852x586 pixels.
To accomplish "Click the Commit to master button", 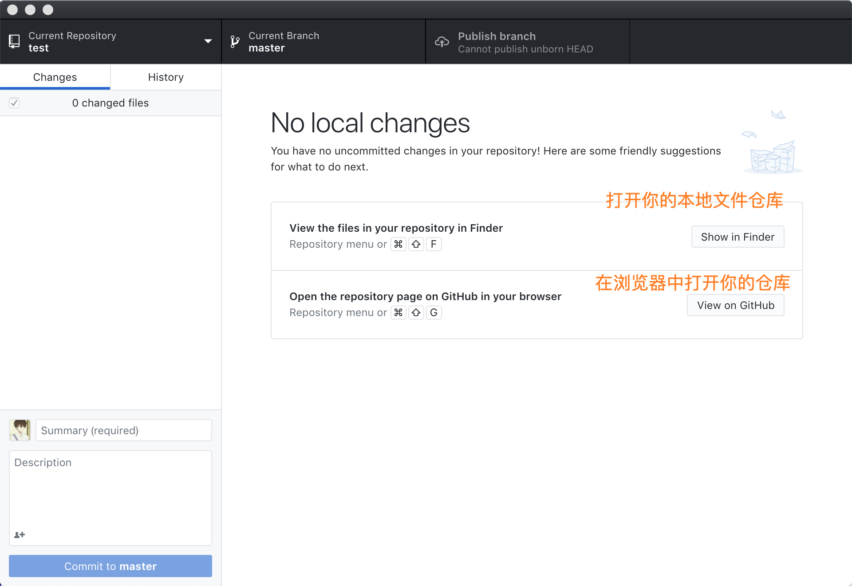I will 110,566.
